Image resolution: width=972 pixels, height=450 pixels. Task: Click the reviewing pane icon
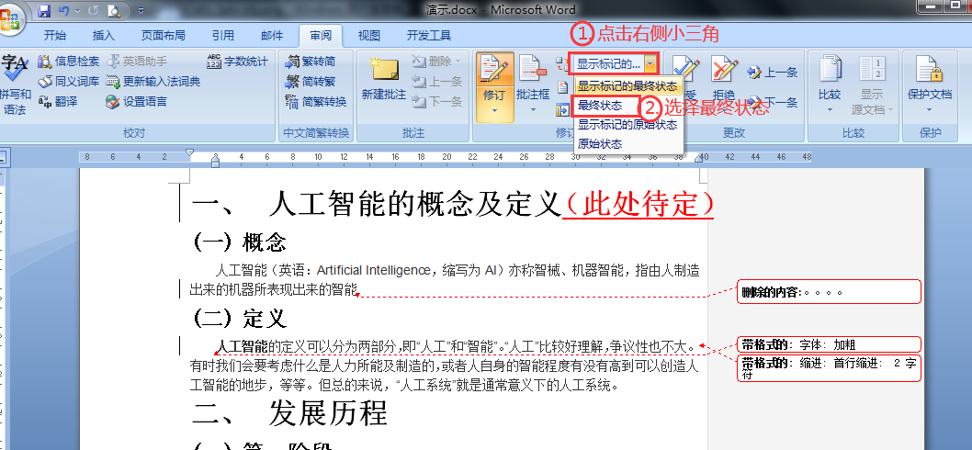563,110
